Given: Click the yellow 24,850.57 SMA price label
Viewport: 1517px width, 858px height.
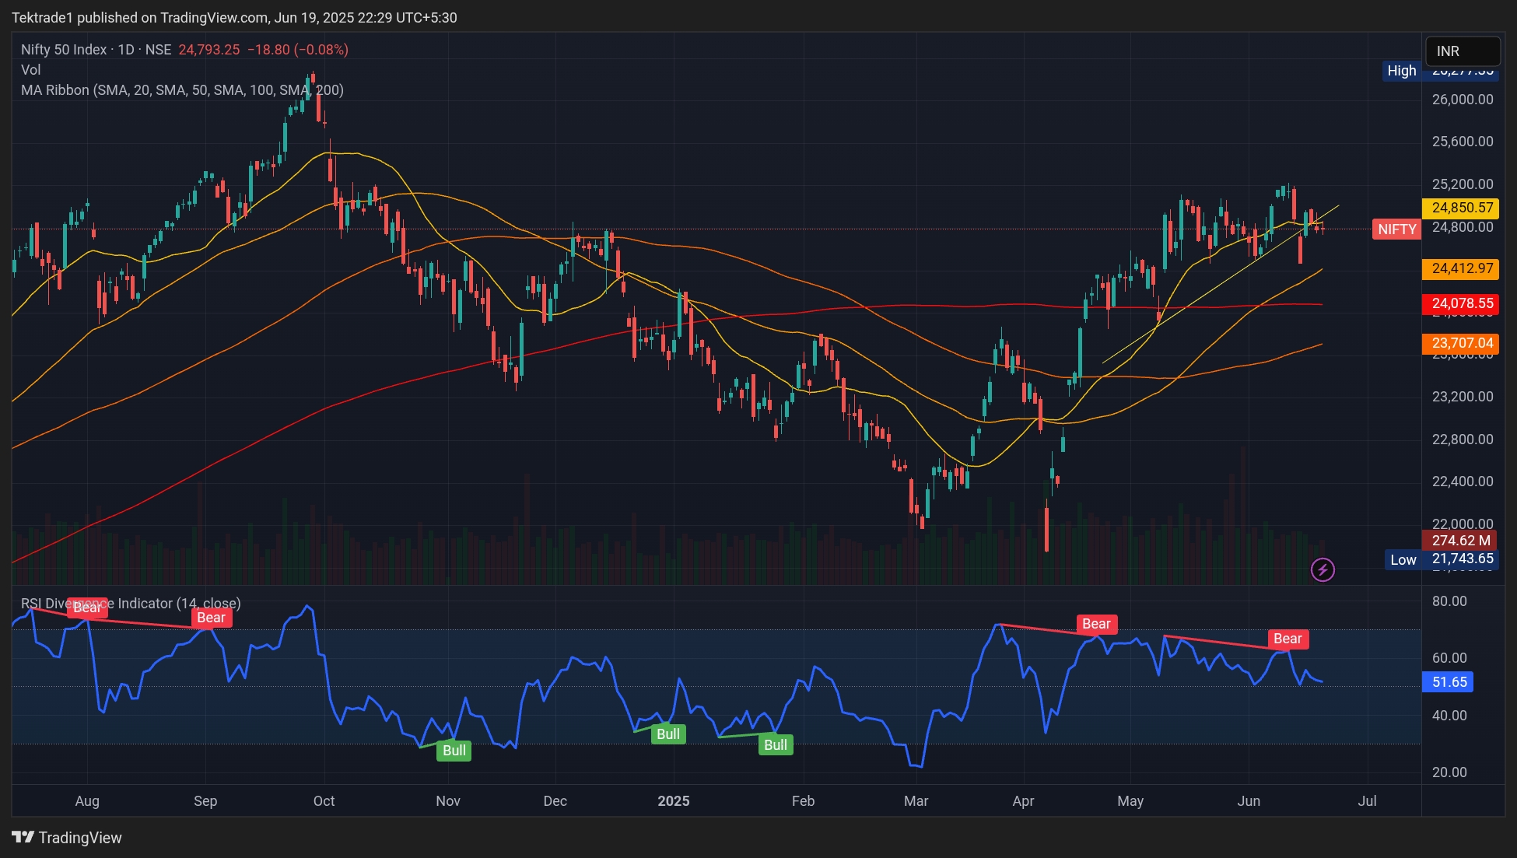Looking at the screenshot, I should (x=1462, y=208).
